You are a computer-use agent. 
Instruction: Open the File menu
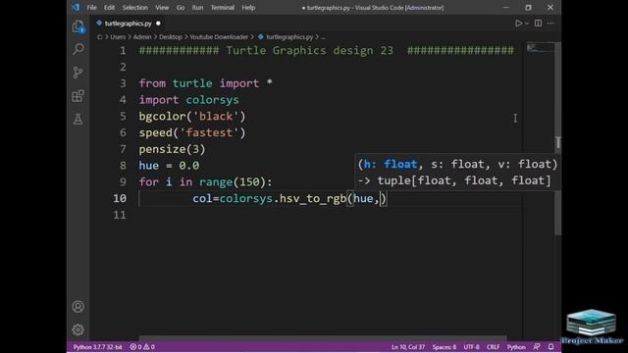91,8
